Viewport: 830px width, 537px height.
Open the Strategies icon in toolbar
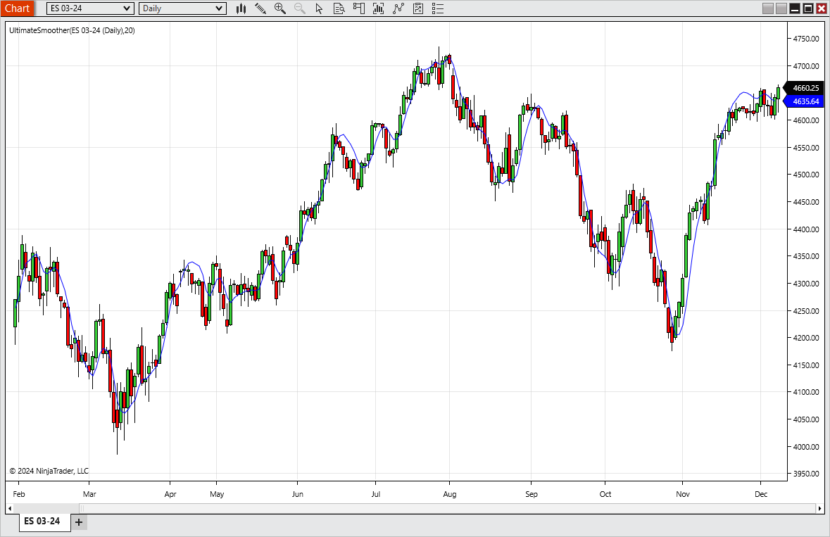(417, 8)
